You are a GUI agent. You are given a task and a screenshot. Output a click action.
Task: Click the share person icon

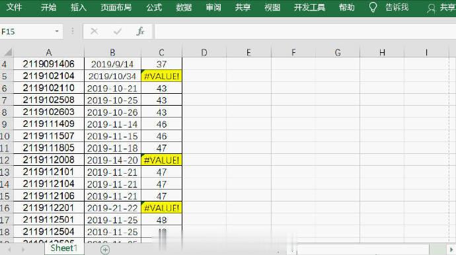coord(431,8)
